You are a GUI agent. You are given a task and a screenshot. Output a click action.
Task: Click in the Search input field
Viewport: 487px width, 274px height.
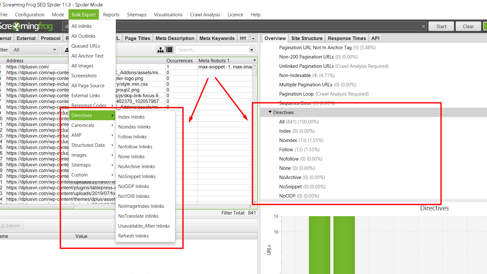point(212,50)
